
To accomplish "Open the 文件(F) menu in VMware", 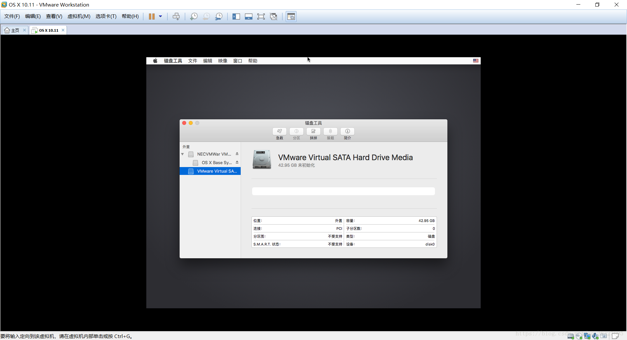I will pyautogui.click(x=12, y=16).
